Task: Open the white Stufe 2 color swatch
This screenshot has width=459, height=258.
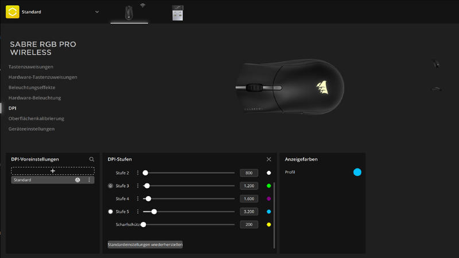Action: (269, 173)
